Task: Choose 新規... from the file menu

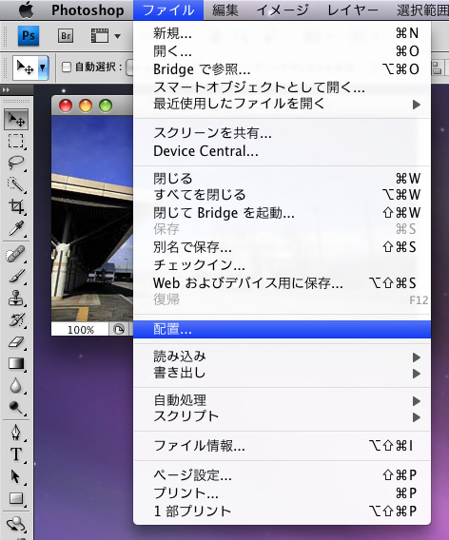Action: 282,33
